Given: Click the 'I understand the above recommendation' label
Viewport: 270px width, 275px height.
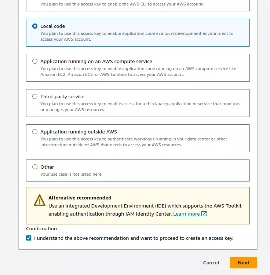Looking at the screenshot, I should tap(134, 238).
